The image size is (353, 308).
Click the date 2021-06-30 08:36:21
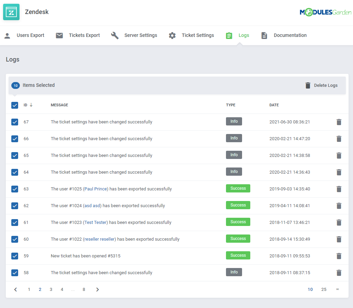(290, 122)
